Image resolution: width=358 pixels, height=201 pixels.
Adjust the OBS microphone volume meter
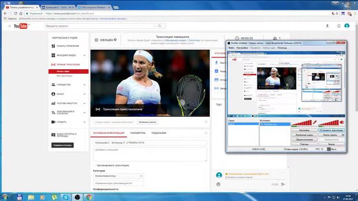coord(302,123)
